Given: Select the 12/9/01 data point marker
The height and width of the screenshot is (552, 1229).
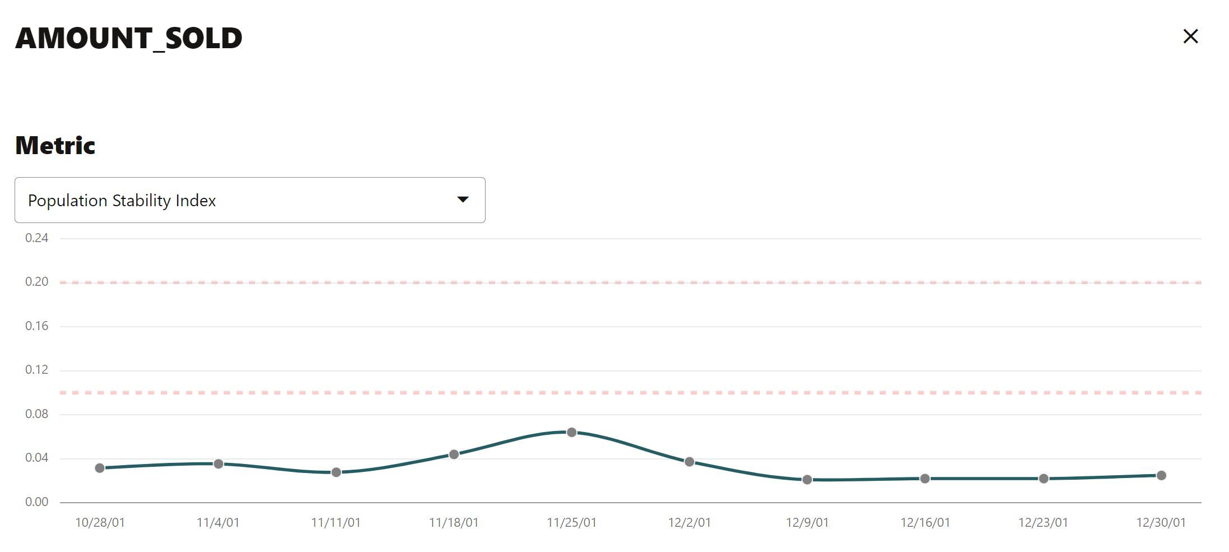Looking at the screenshot, I should (807, 480).
